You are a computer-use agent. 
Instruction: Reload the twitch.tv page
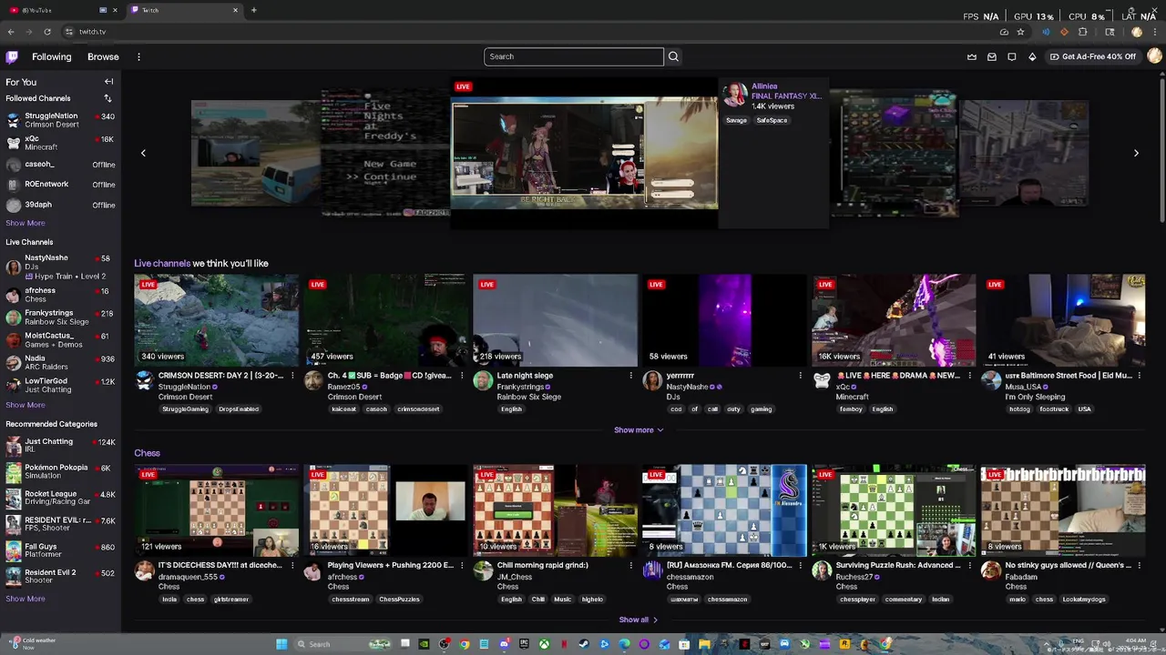(47, 32)
